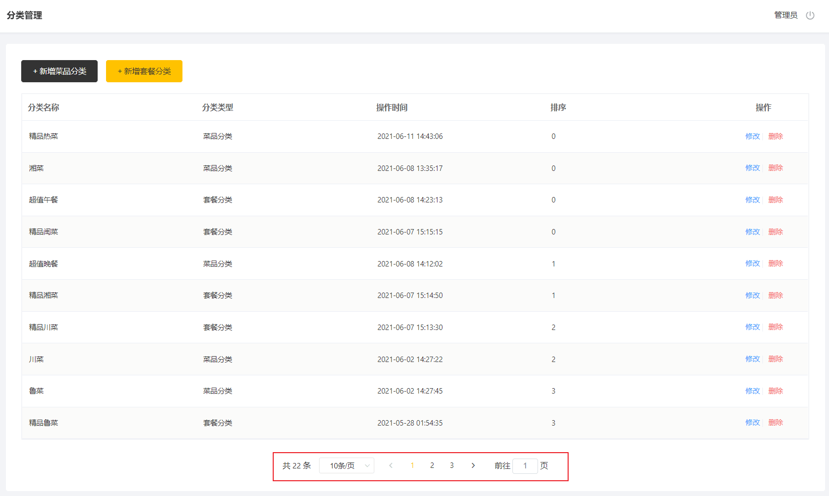Click 新增菜品分类 button
The height and width of the screenshot is (496, 829).
click(59, 71)
